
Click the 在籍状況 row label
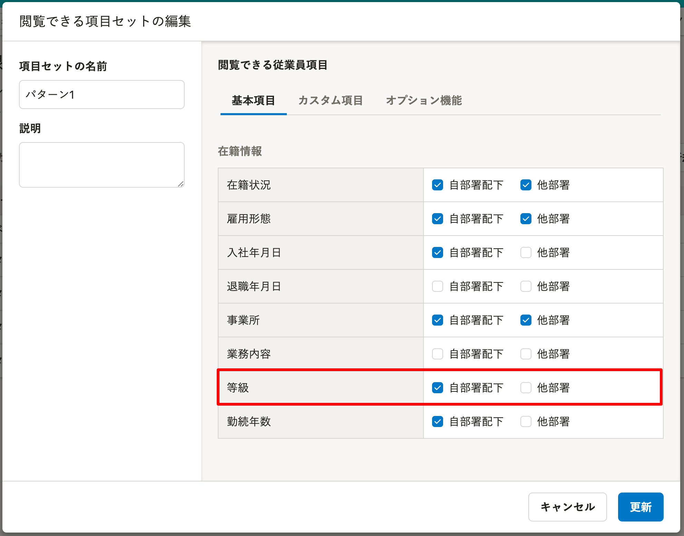249,185
